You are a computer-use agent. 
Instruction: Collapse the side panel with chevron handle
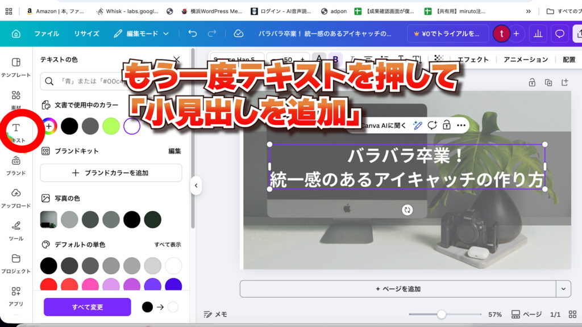tap(196, 186)
